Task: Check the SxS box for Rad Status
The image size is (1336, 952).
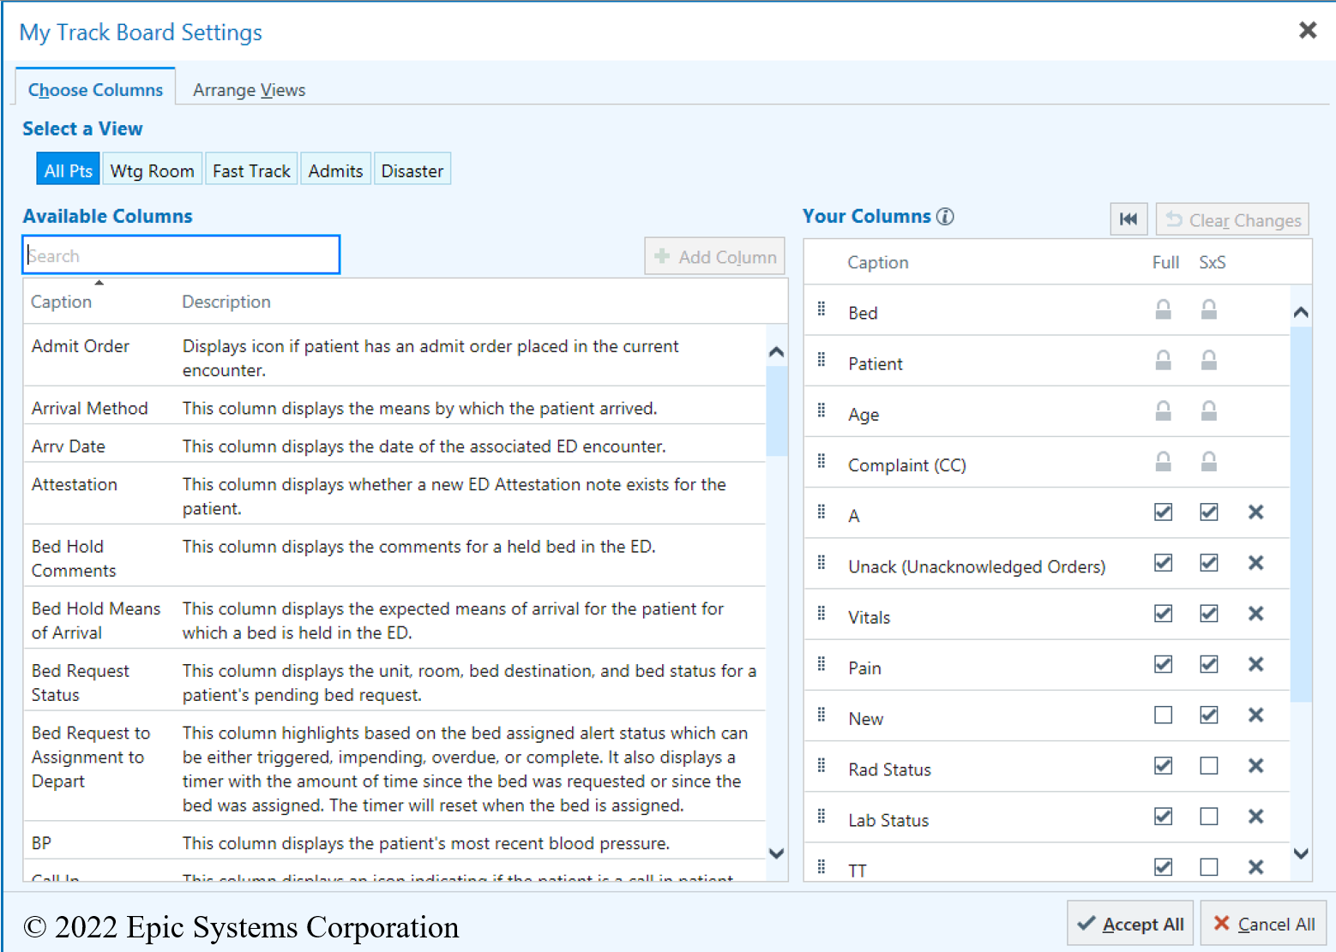Action: coord(1208,766)
